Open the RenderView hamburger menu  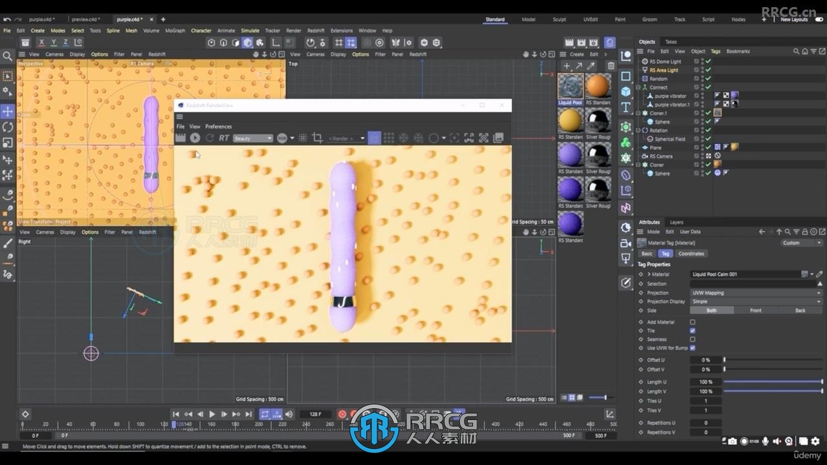tap(180, 117)
